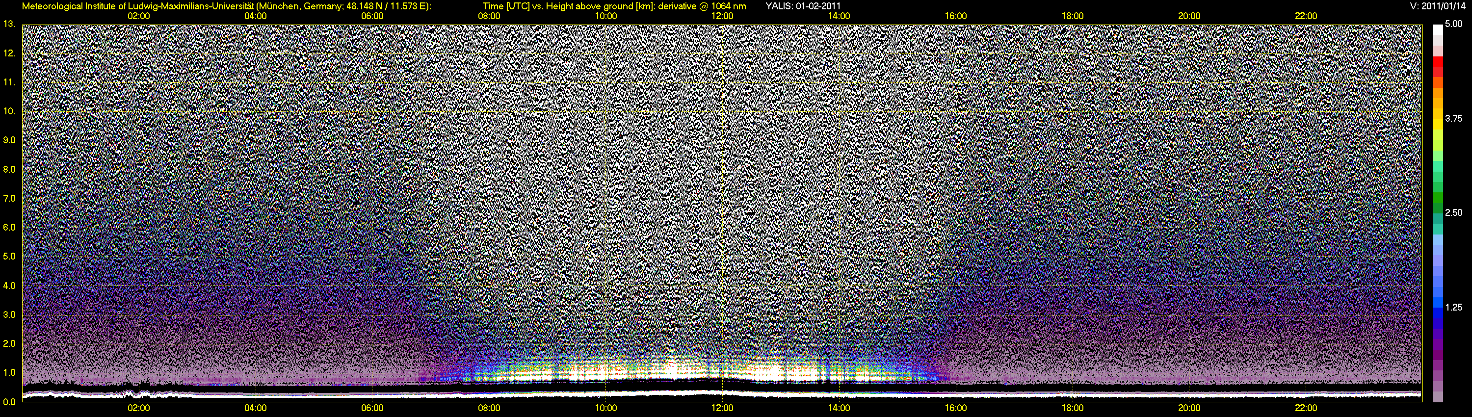
Task: Click the 'V: 2011/01/14' version label
Action: click(x=1437, y=6)
